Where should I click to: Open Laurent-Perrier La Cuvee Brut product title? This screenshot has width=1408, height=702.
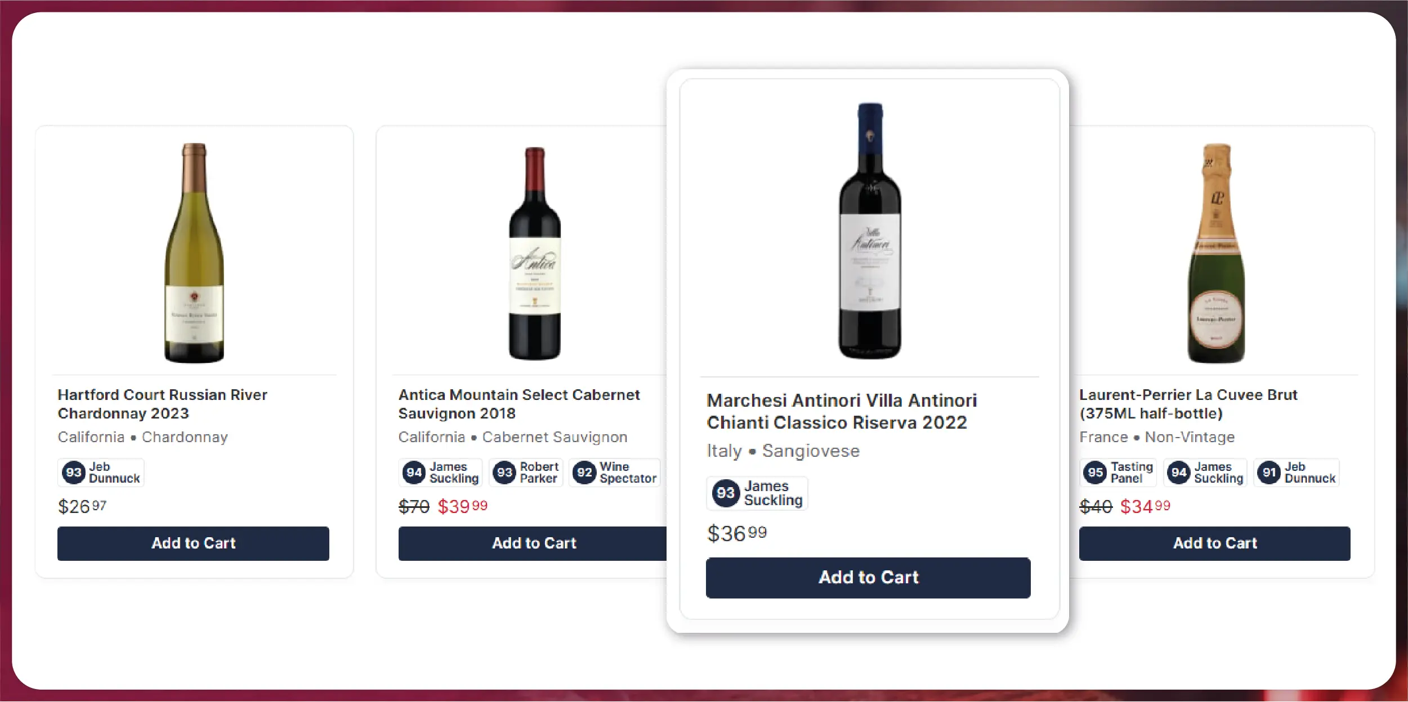[x=1188, y=404]
